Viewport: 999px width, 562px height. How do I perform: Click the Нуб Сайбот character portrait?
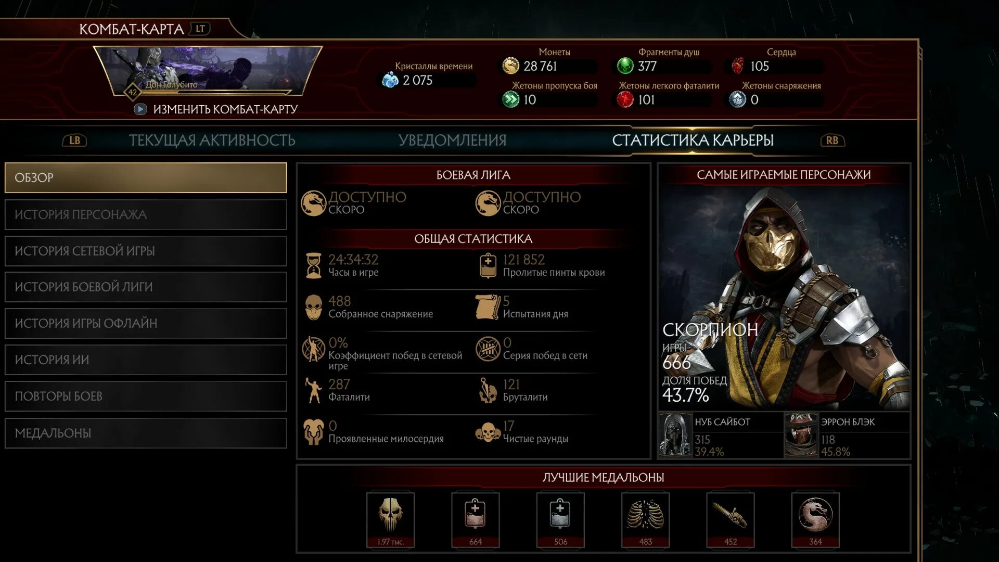coord(675,435)
